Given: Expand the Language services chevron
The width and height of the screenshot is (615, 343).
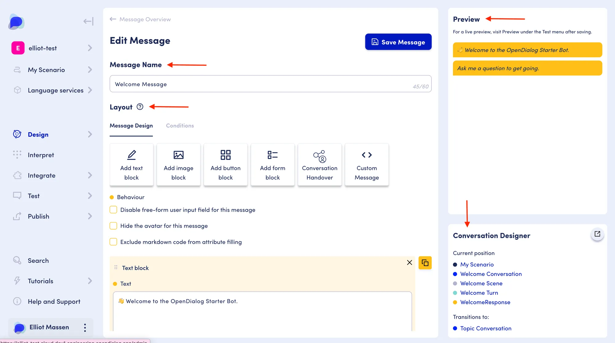Looking at the screenshot, I should click(90, 90).
